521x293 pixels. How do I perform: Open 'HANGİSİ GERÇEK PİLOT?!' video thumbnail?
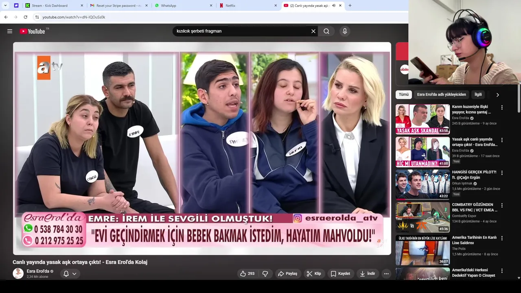pyautogui.click(x=422, y=184)
